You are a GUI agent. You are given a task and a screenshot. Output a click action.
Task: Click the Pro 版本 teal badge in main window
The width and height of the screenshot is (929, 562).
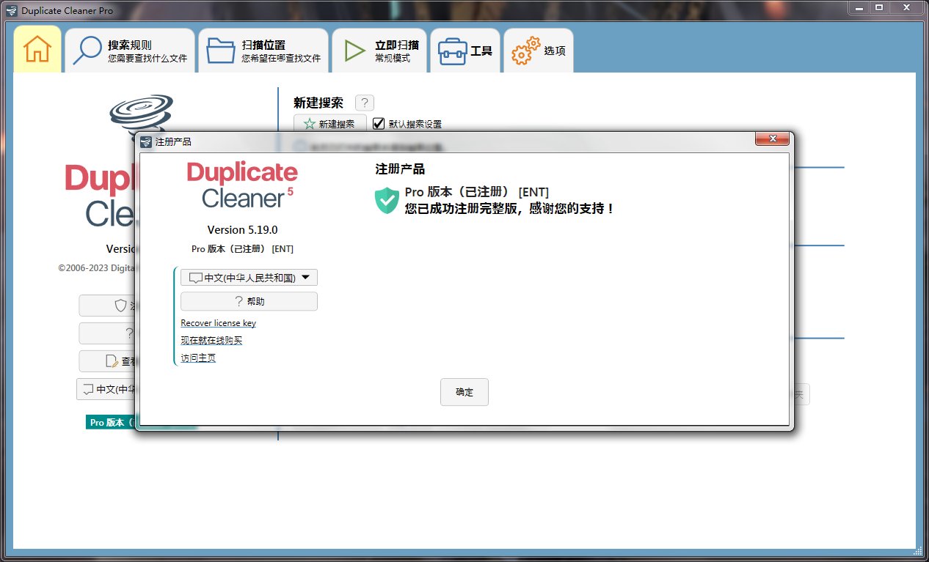coord(111,422)
